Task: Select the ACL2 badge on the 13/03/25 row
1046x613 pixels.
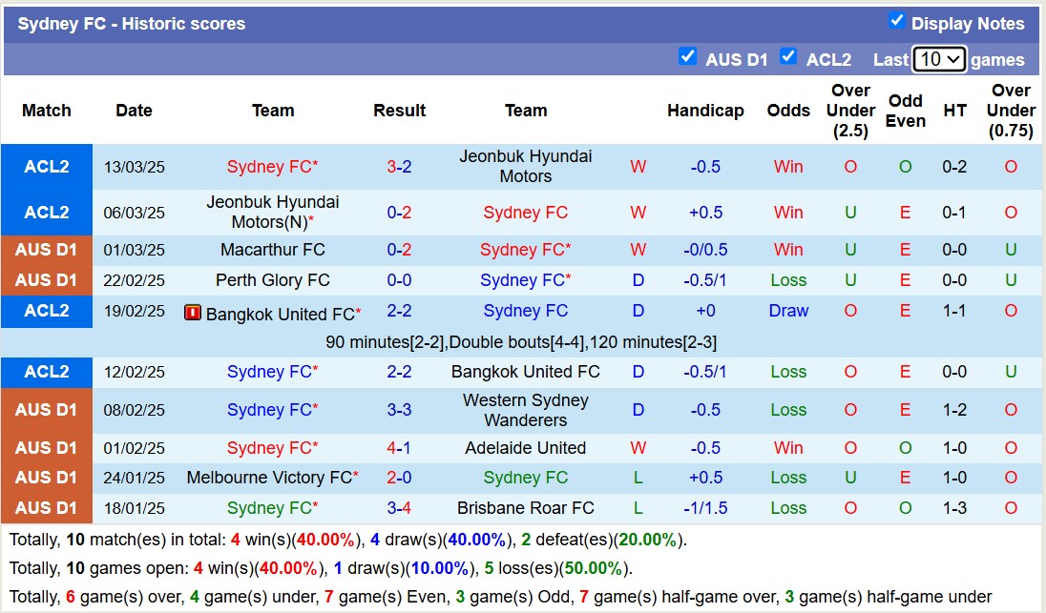Action: (46, 166)
